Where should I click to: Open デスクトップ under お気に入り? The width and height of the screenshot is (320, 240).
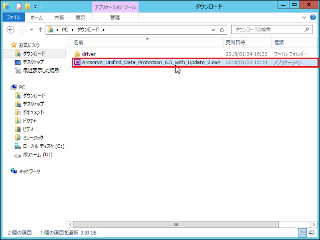click(x=33, y=62)
